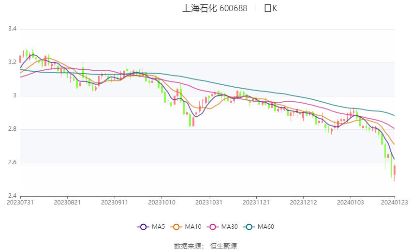Screen dimensions: 411x250
Task: Click the 20231121 x-axis date label
Action: (256, 203)
